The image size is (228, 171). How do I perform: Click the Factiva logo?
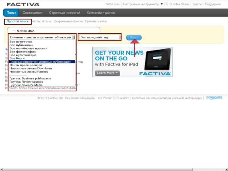click(23, 4)
